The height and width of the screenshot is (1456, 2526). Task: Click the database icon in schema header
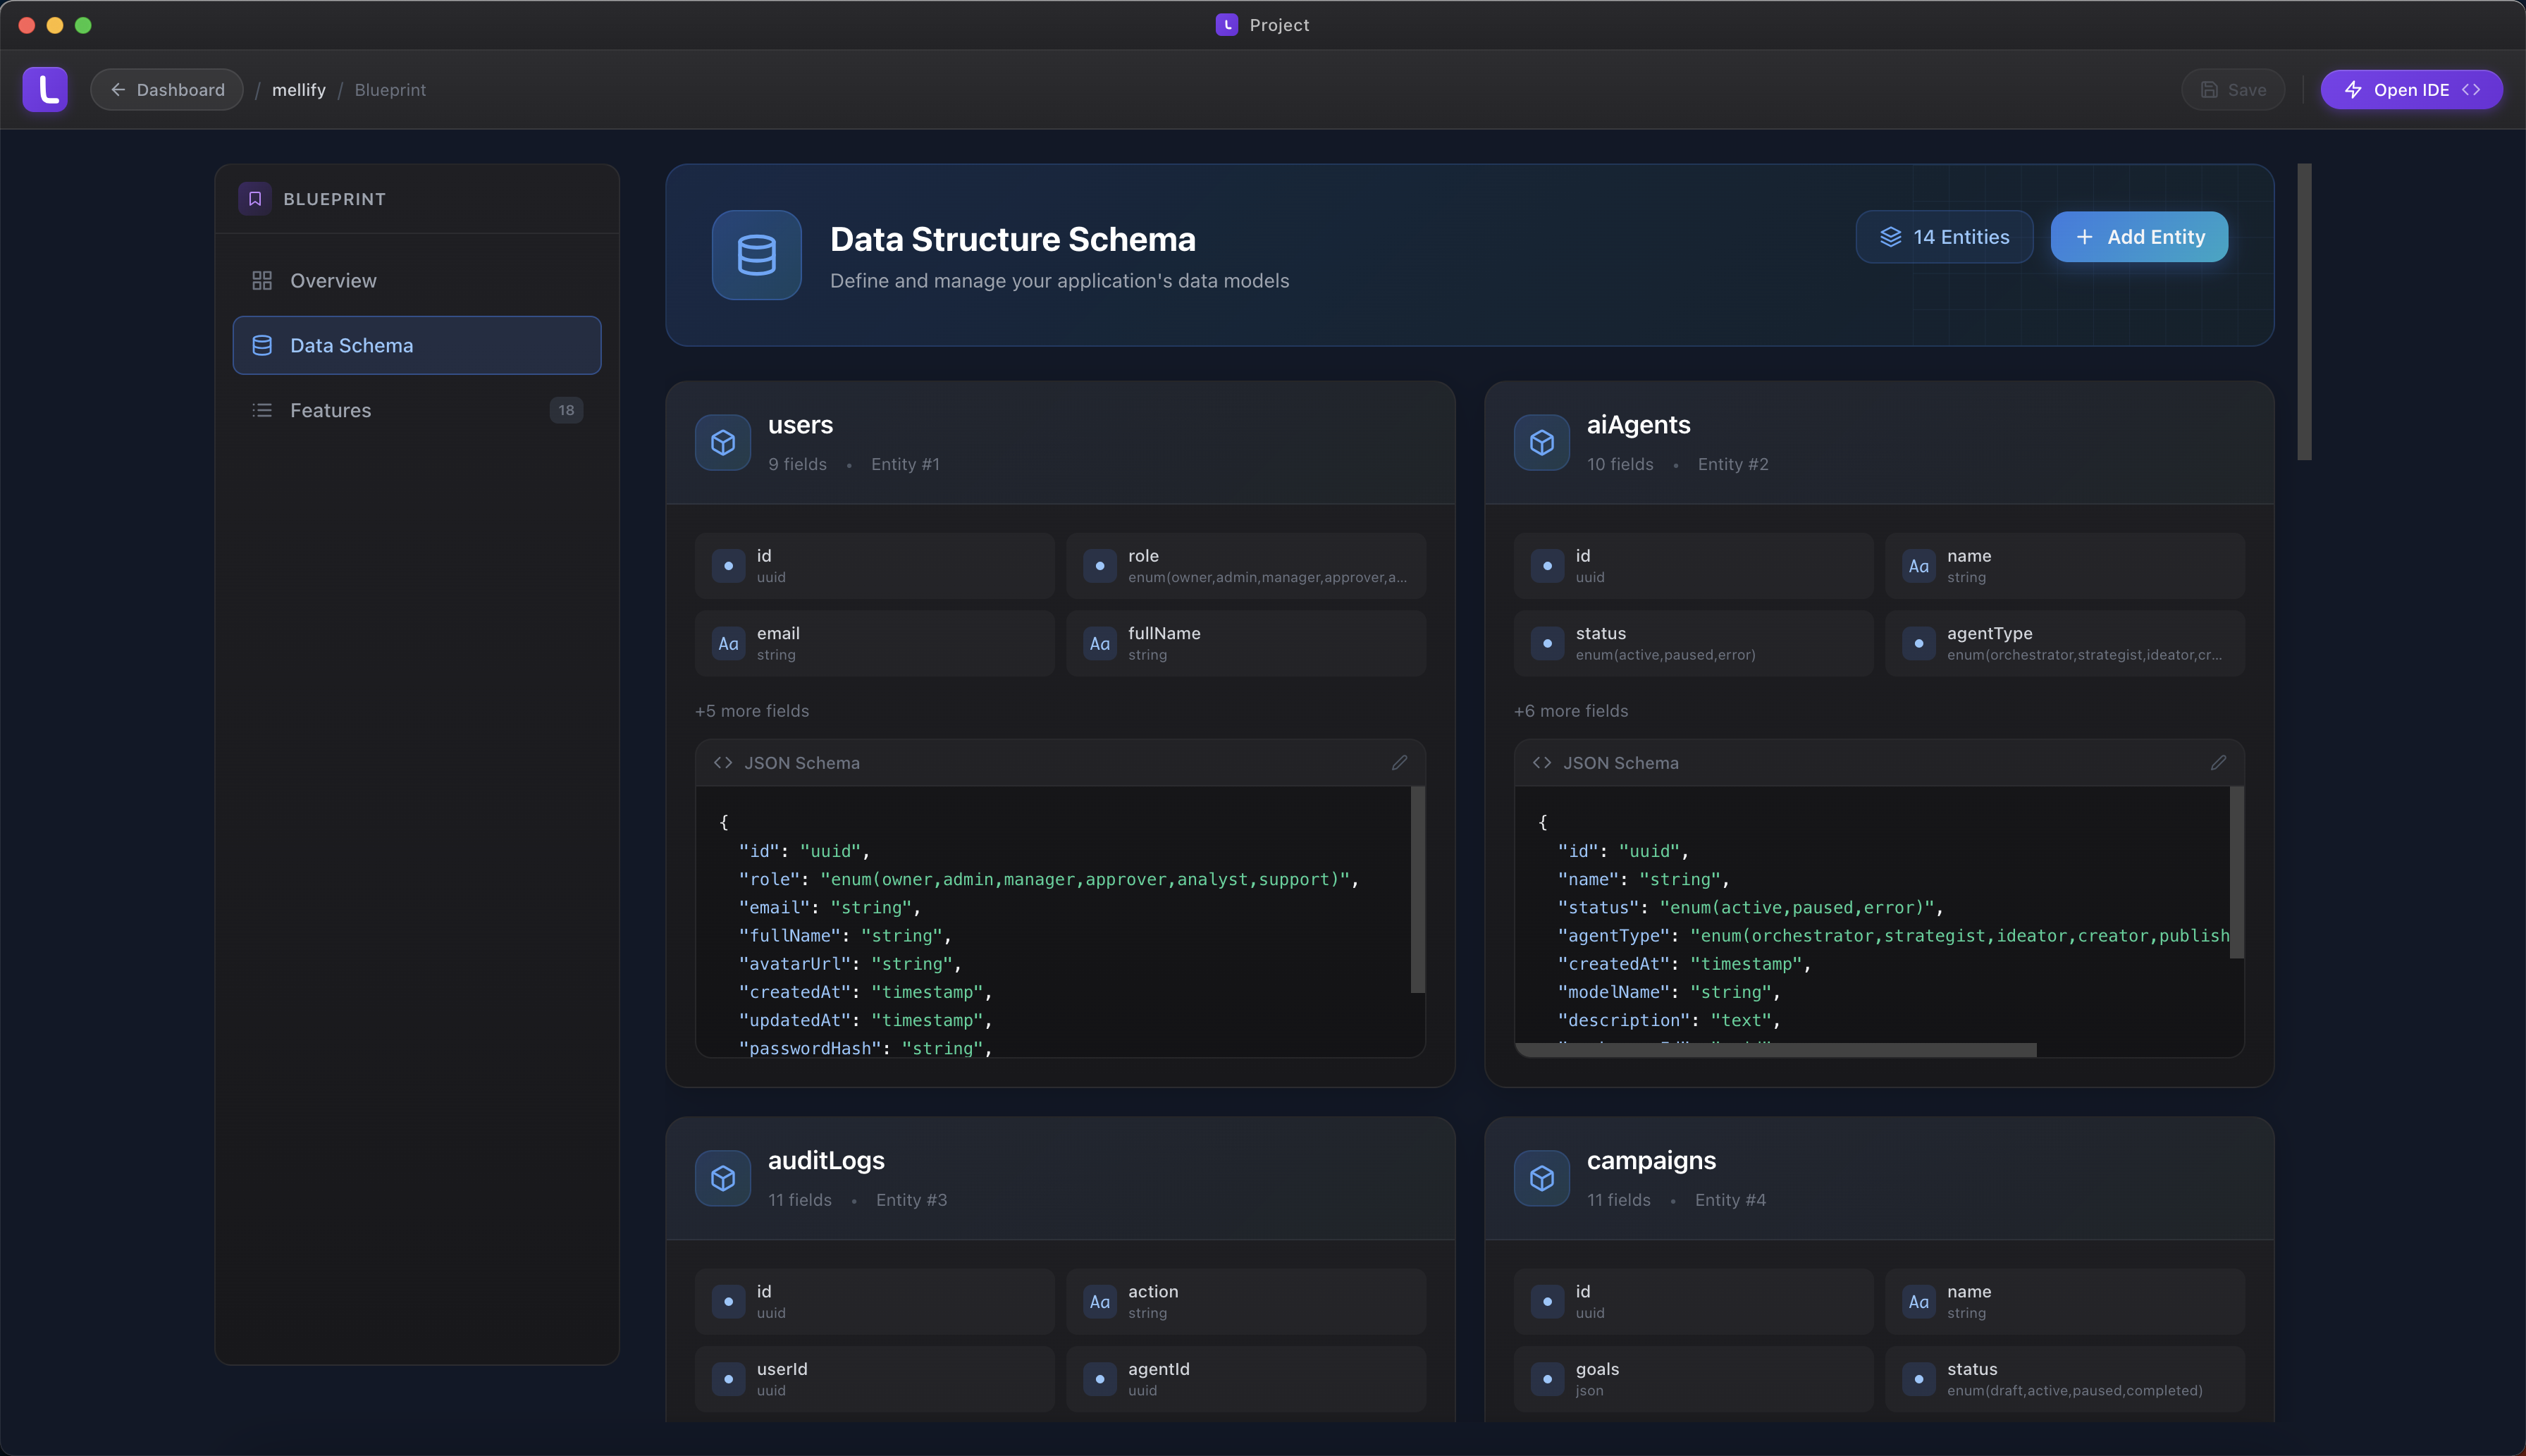(756, 255)
